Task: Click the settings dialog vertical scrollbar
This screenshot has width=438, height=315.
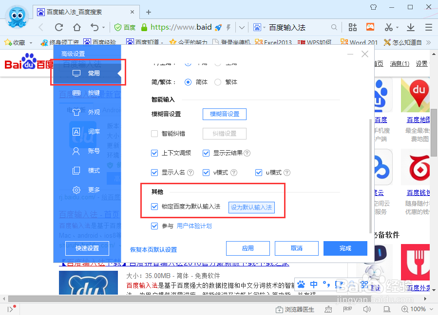Action: [x=370, y=175]
